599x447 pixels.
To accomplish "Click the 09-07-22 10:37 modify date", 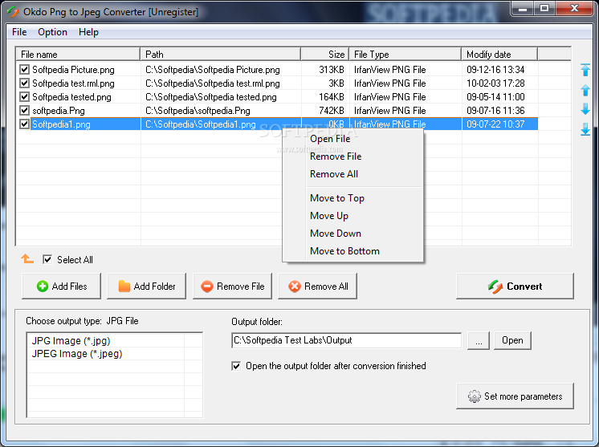I will pos(495,124).
